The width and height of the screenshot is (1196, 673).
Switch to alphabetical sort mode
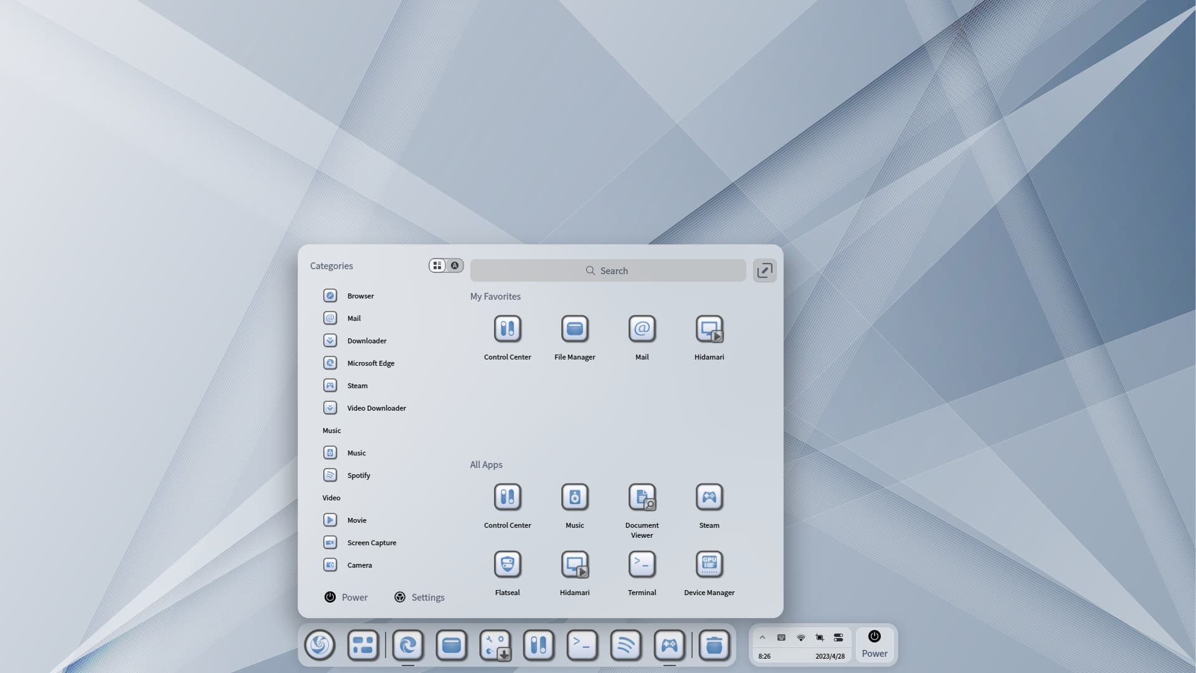[x=455, y=265]
